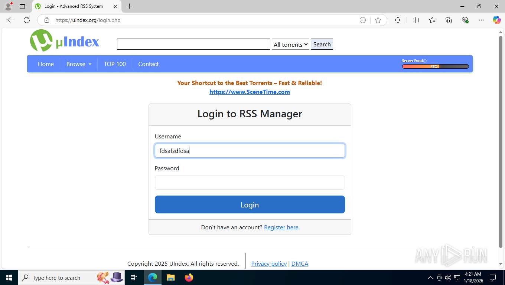Click the Password field

[250, 183]
